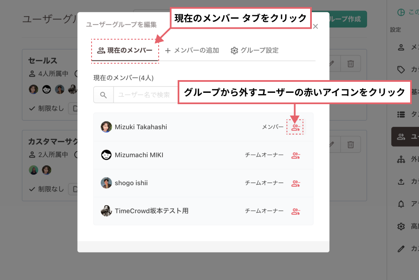
Task: Click the highlighted user group icon in the sidebar
Action: click(x=400, y=137)
